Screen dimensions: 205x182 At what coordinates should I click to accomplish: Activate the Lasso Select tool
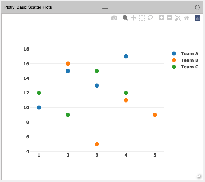150,18
